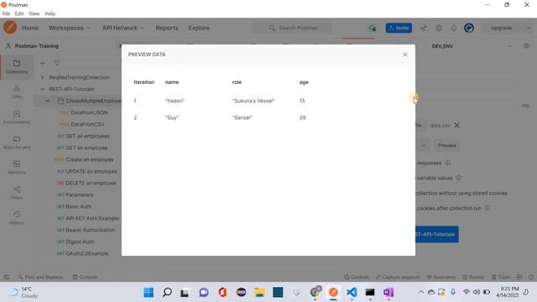Open the Console
The image size is (537, 302).
(x=85, y=277)
